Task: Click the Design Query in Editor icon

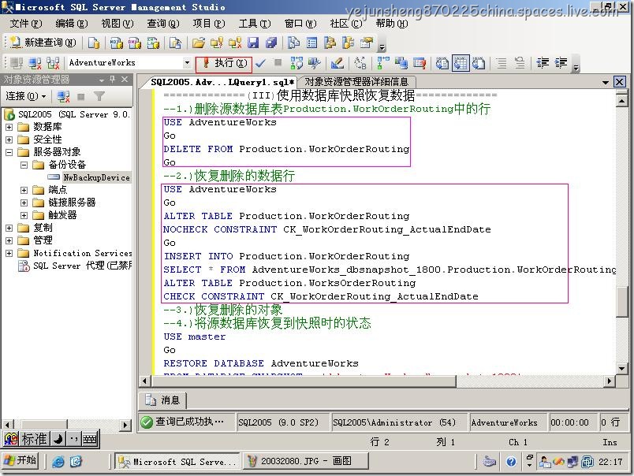Action: click(x=337, y=63)
